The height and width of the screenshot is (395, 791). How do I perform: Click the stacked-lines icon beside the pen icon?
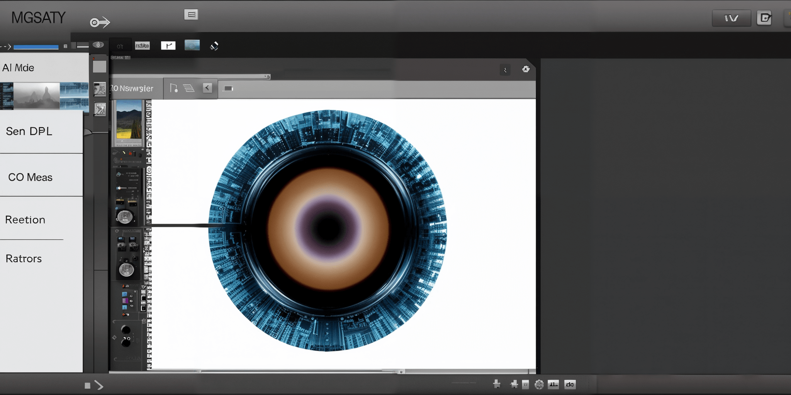[189, 88]
